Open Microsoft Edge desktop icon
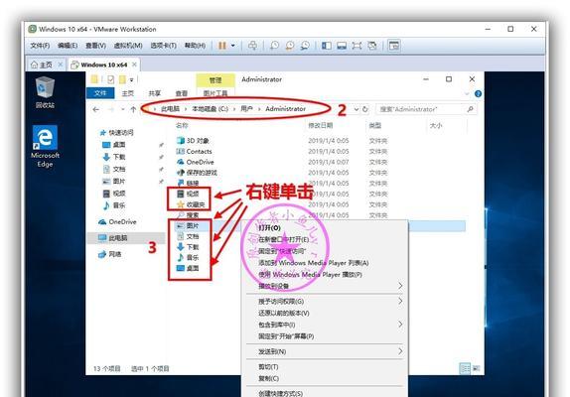This screenshot has width=570, height=397. 45,146
